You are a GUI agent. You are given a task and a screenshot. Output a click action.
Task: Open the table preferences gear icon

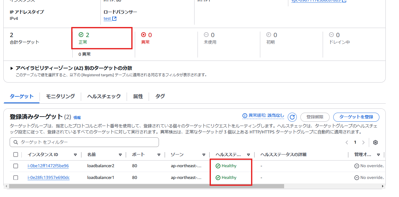[x=375, y=142]
